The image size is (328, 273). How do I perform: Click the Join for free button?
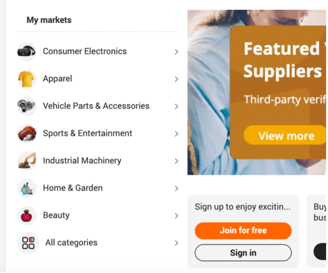click(243, 231)
